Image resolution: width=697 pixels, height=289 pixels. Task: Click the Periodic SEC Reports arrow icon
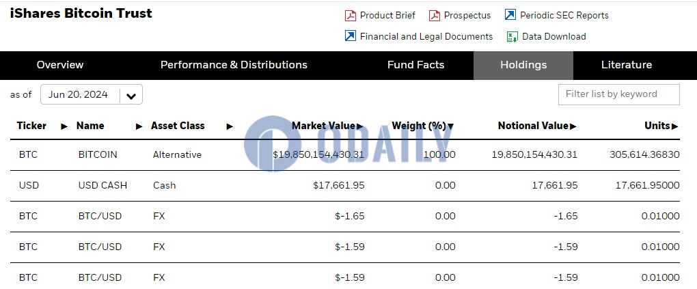pos(510,15)
